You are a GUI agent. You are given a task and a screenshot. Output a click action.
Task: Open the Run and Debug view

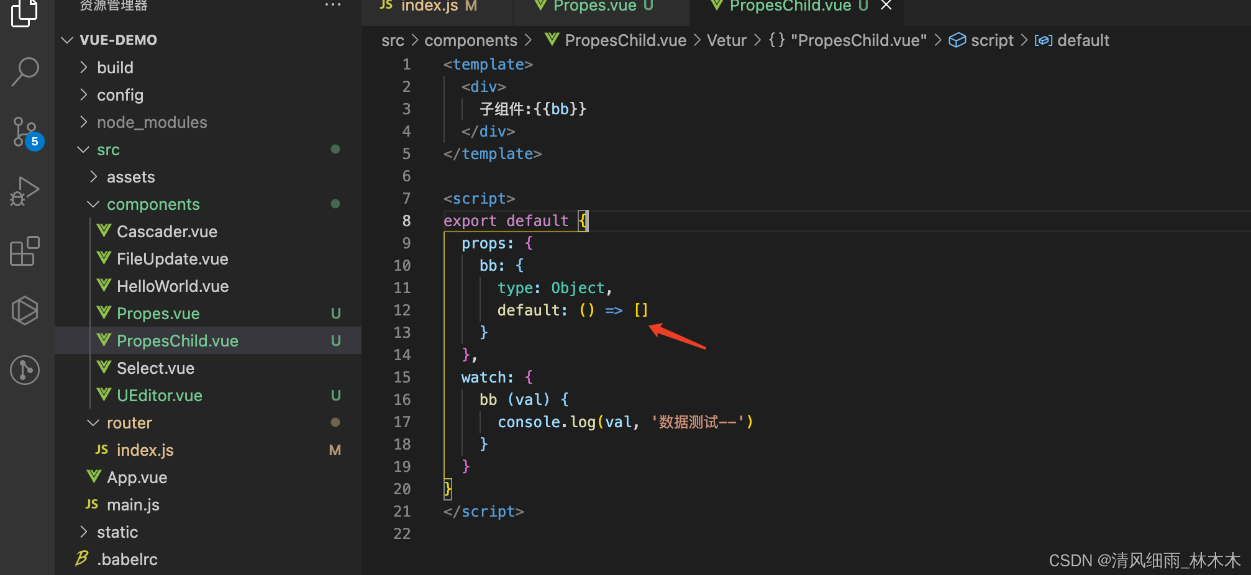pos(25,191)
